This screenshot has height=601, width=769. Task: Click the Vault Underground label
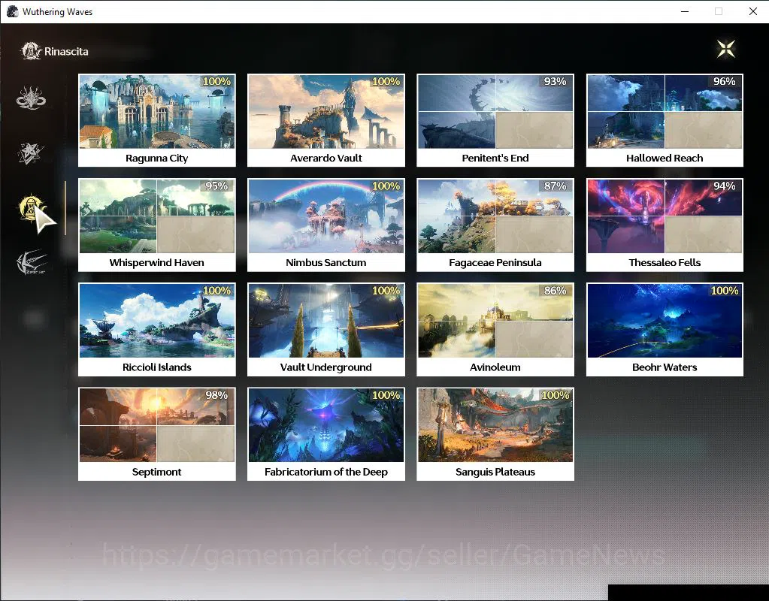(326, 367)
